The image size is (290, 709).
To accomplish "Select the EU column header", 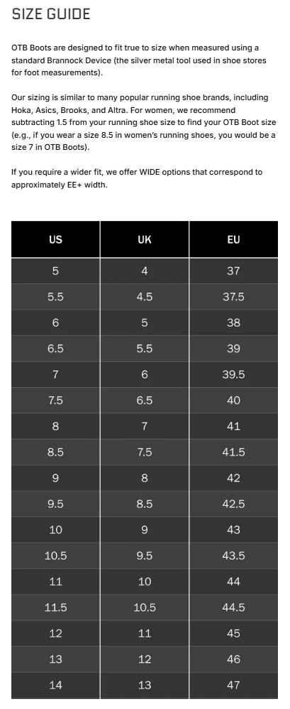I will click(x=233, y=239).
